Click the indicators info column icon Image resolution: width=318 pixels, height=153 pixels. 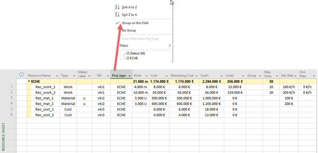coord(21,74)
